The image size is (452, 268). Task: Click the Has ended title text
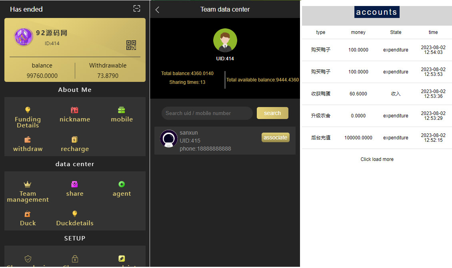coord(26,9)
